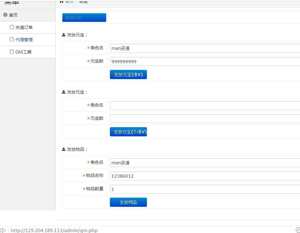Focus the 元宝数 field containing 999999999
Viewport: 300px width, 233px height.
(204, 61)
